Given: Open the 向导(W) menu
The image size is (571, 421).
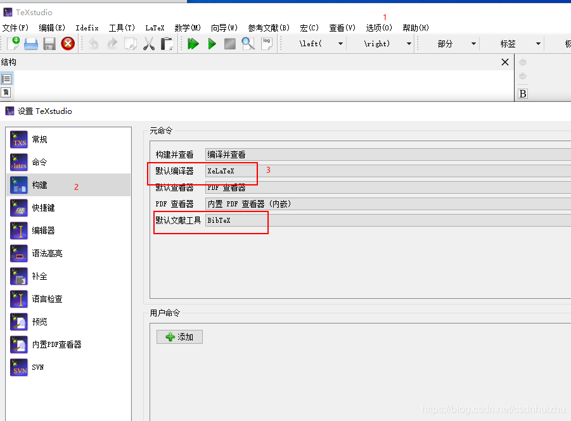Looking at the screenshot, I should click(x=224, y=28).
